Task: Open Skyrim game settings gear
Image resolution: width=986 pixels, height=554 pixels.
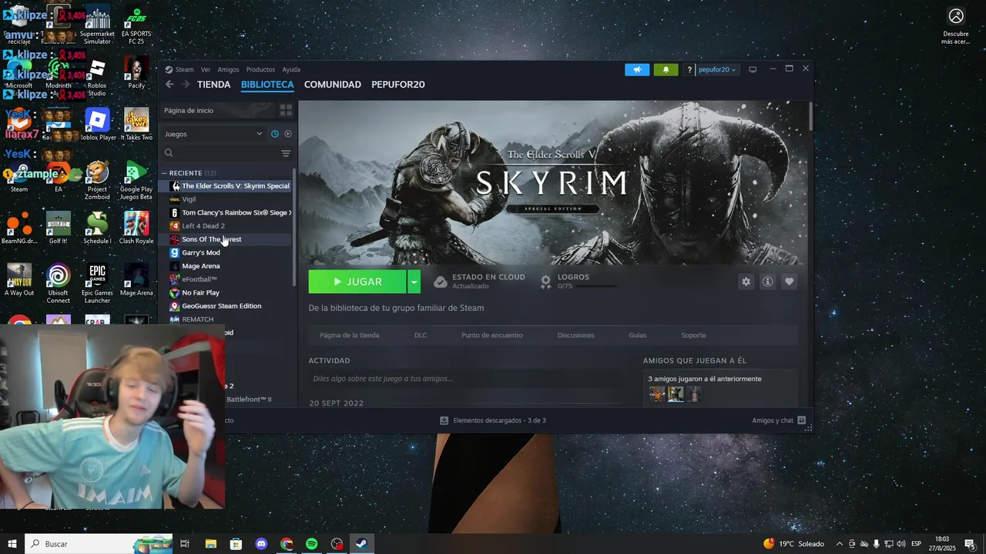Action: pos(746,282)
